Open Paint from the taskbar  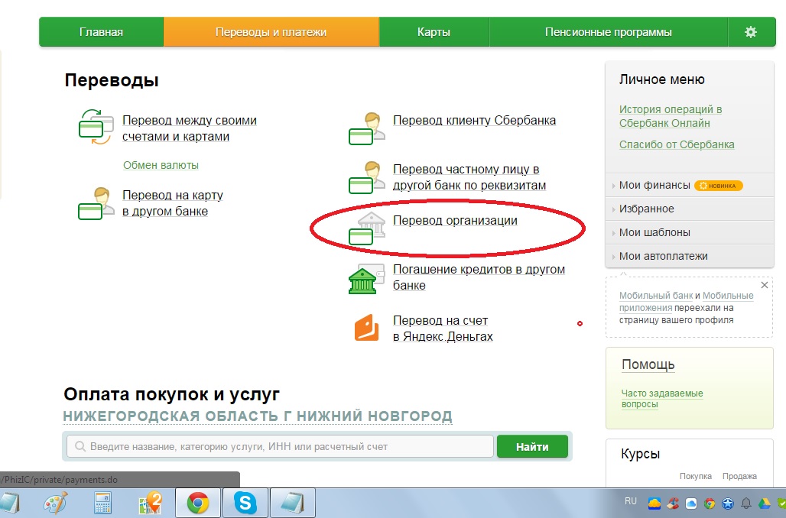click(x=55, y=503)
